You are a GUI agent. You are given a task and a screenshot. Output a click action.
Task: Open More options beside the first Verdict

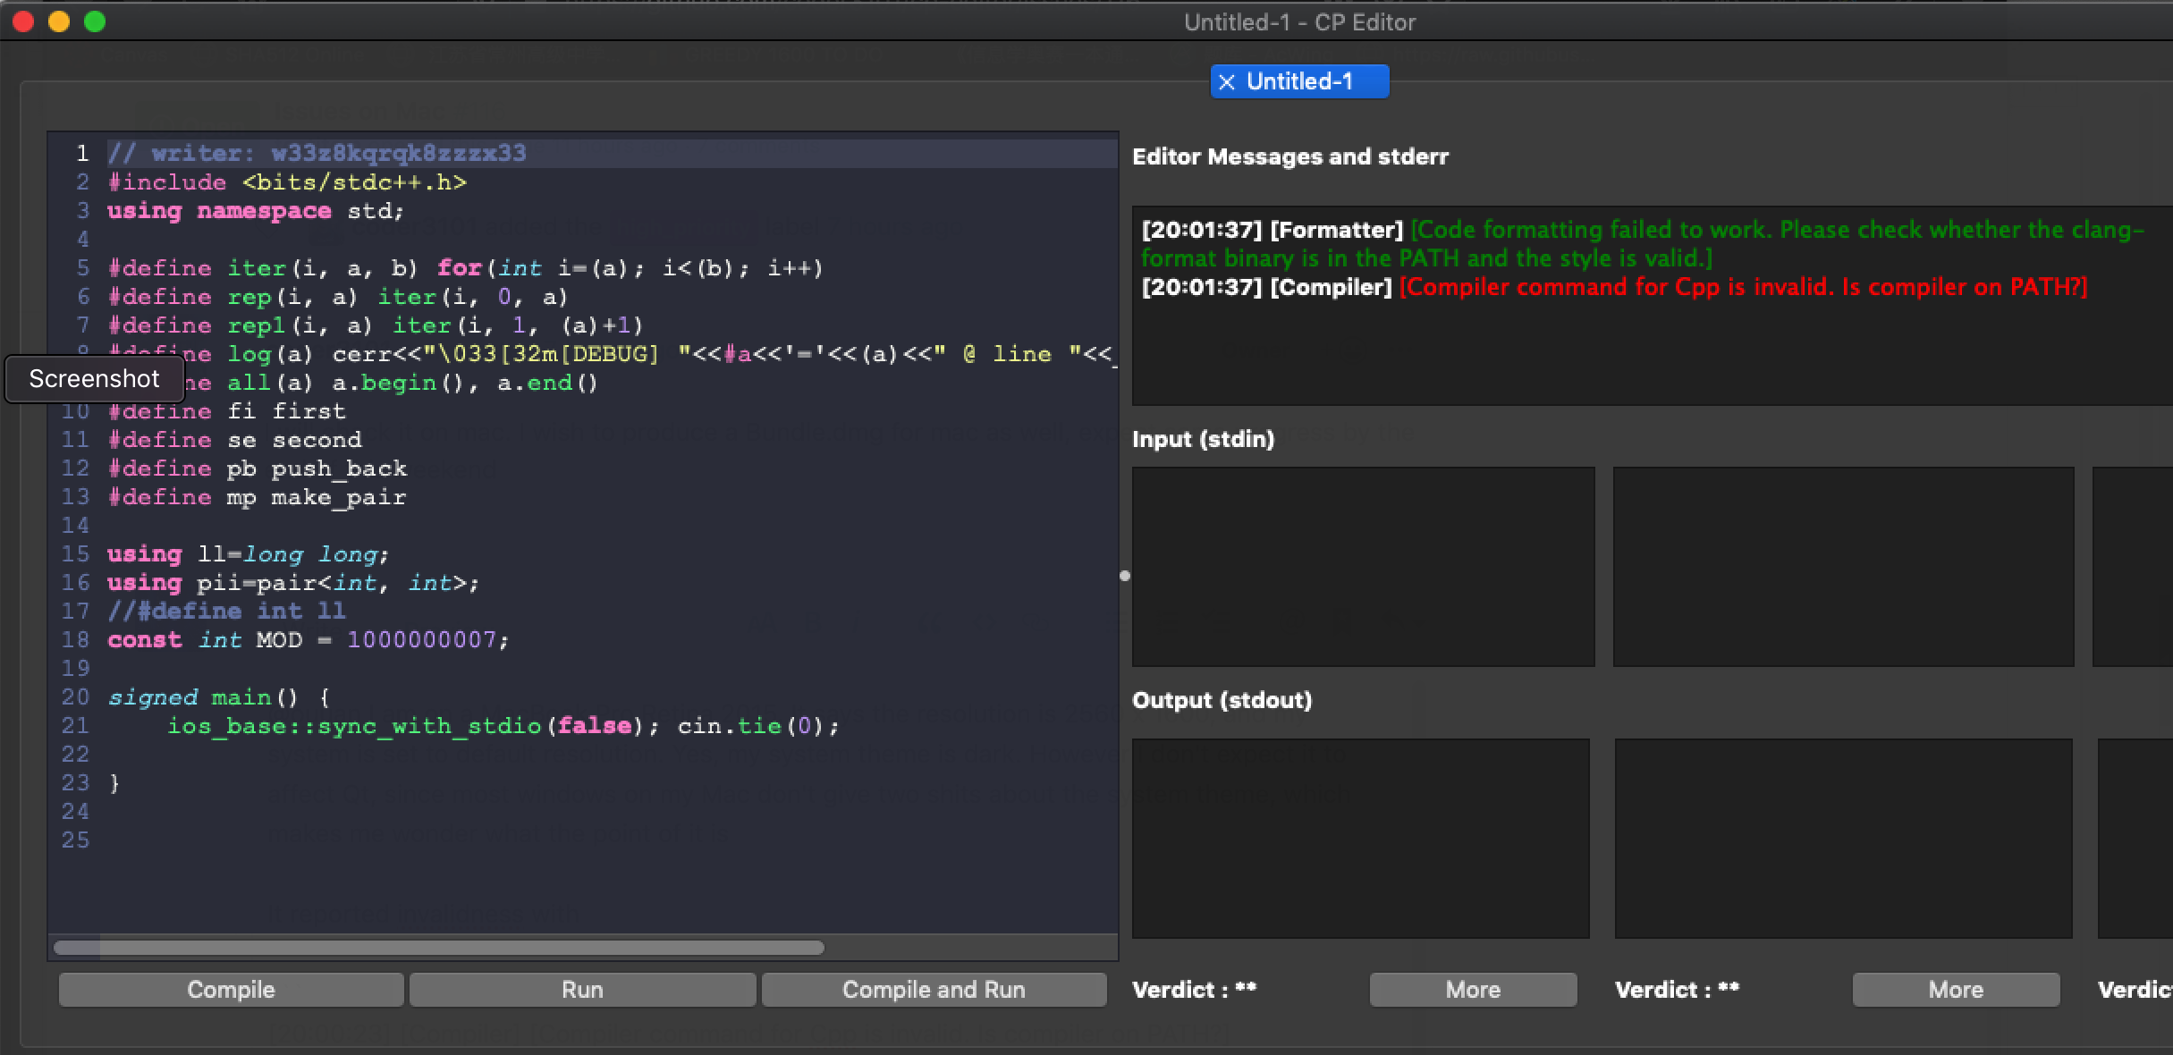pyautogui.click(x=1472, y=989)
